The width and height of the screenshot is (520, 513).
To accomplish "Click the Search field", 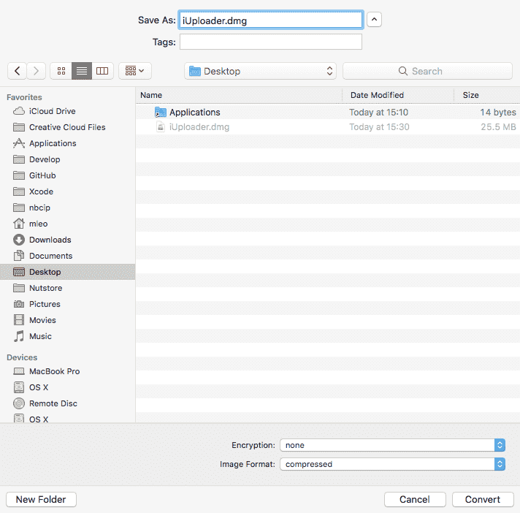I will coord(427,71).
